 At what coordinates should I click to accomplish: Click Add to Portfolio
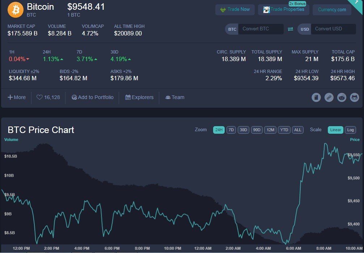(x=93, y=97)
